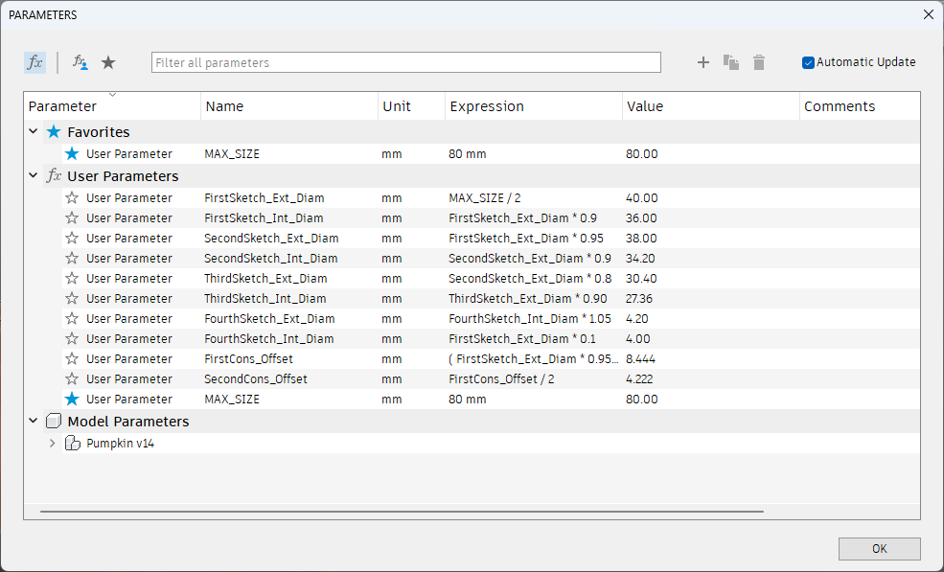The height and width of the screenshot is (572, 944).
Task: Collapse the User Parameters section
Action: coord(34,176)
